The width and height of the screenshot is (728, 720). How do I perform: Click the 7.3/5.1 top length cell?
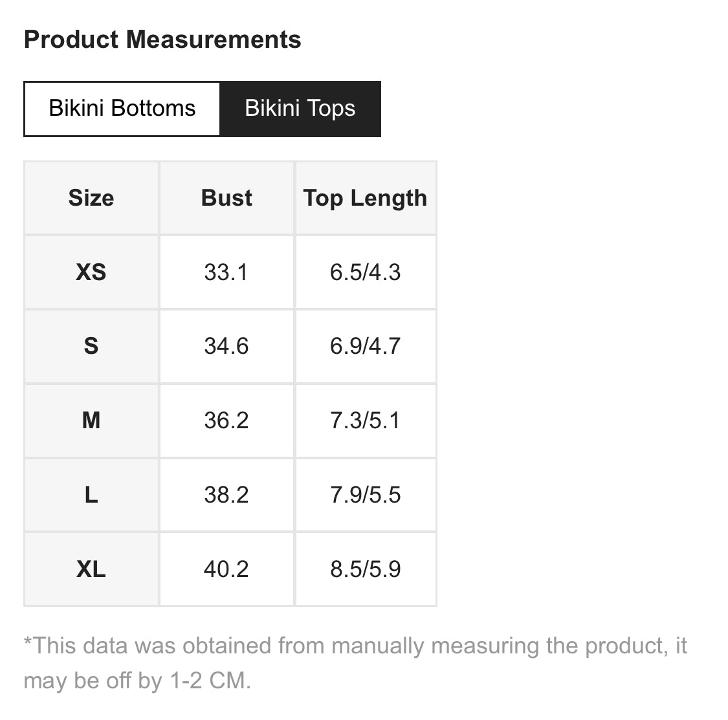point(366,420)
